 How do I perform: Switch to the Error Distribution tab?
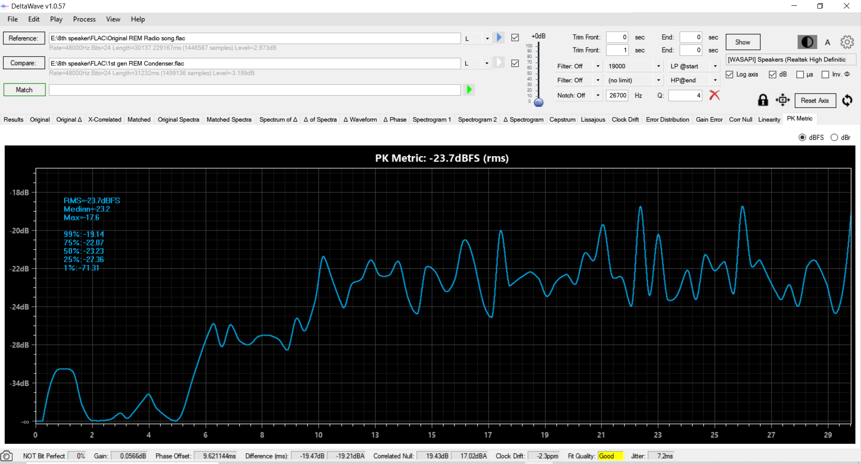(668, 119)
